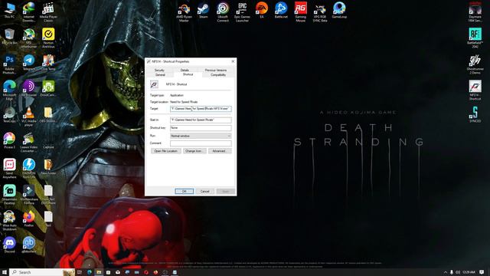This screenshot has width=490, height=276.
Task: Select Media Player Classic desktop icon
Action: pos(48,12)
